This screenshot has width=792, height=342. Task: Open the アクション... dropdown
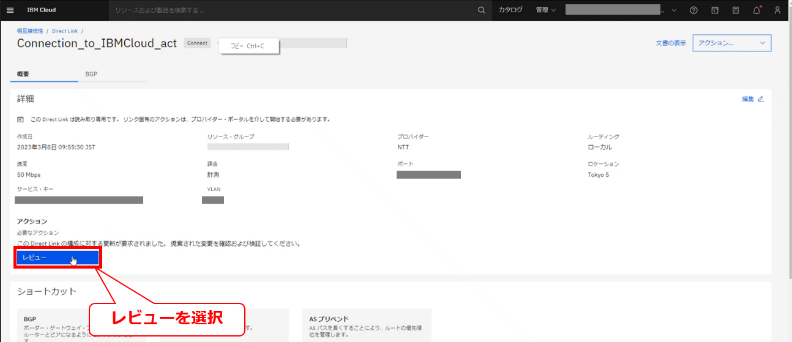pyautogui.click(x=731, y=43)
